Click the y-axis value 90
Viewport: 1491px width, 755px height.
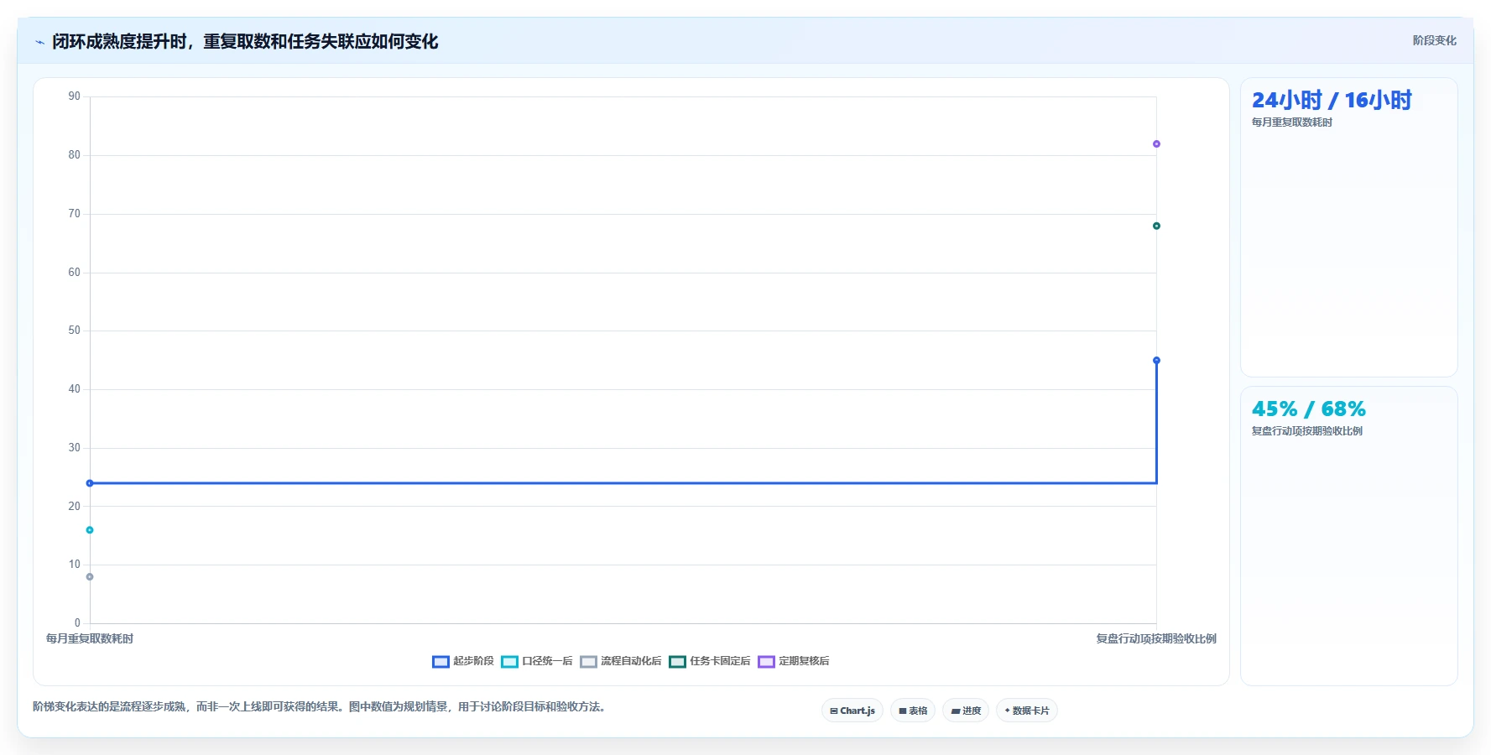pos(75,96)
